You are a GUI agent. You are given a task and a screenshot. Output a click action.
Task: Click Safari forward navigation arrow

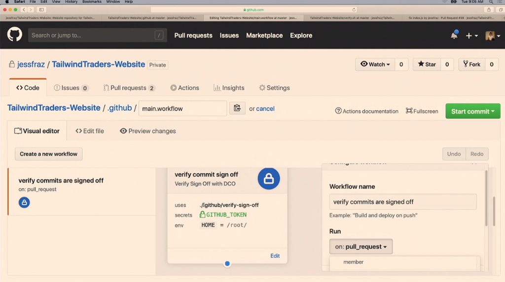click(31, 10)
